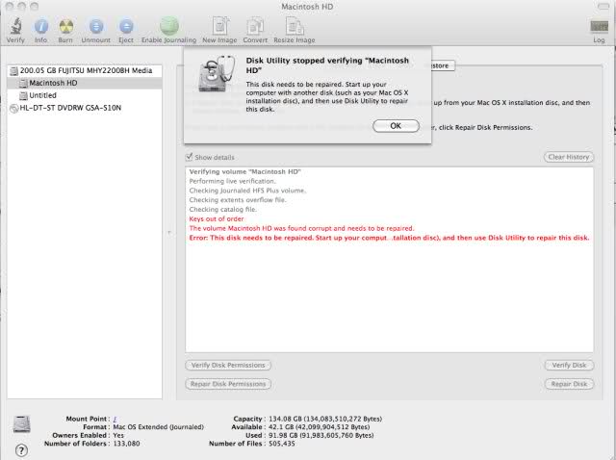
Task: Click the Disk Utility stethoscope icon in dialog
Action: [x=217, y=73]
